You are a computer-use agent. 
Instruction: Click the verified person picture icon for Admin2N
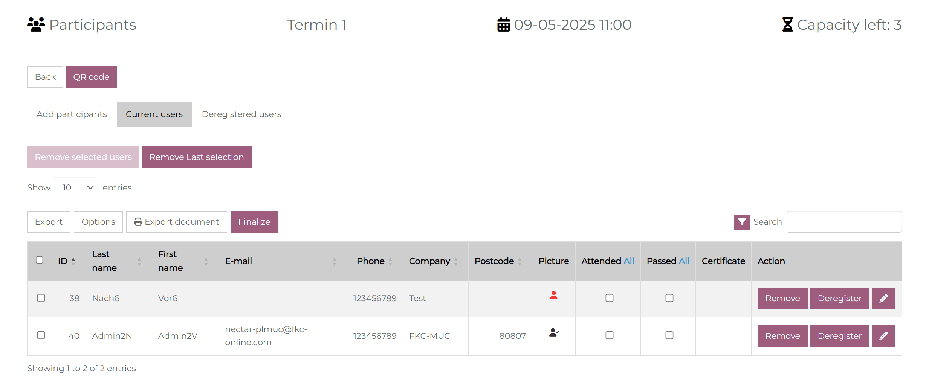[554, 333]
